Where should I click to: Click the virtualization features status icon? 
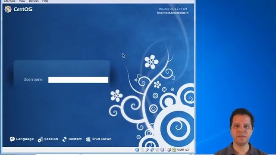click(x=162, y=150)
